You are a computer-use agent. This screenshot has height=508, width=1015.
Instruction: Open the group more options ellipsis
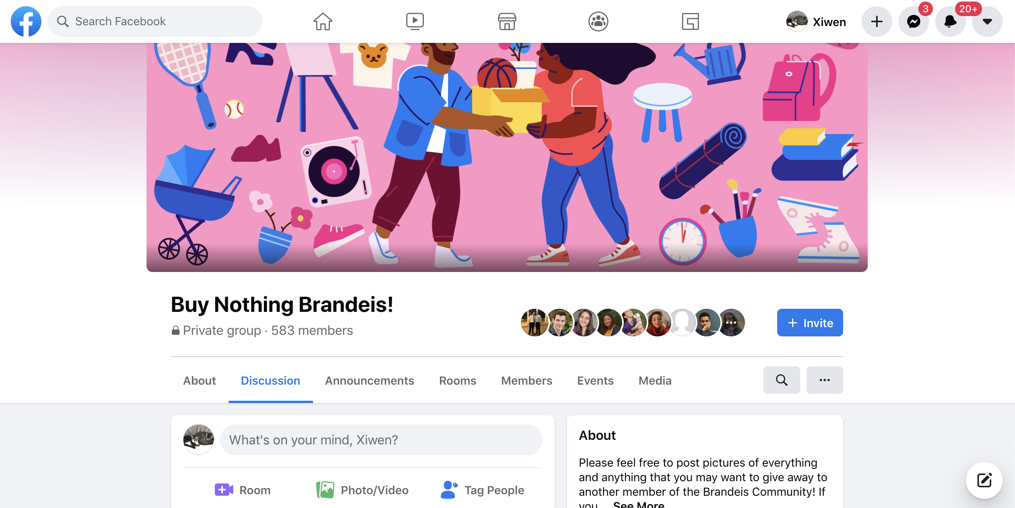[x=824, y=380]
